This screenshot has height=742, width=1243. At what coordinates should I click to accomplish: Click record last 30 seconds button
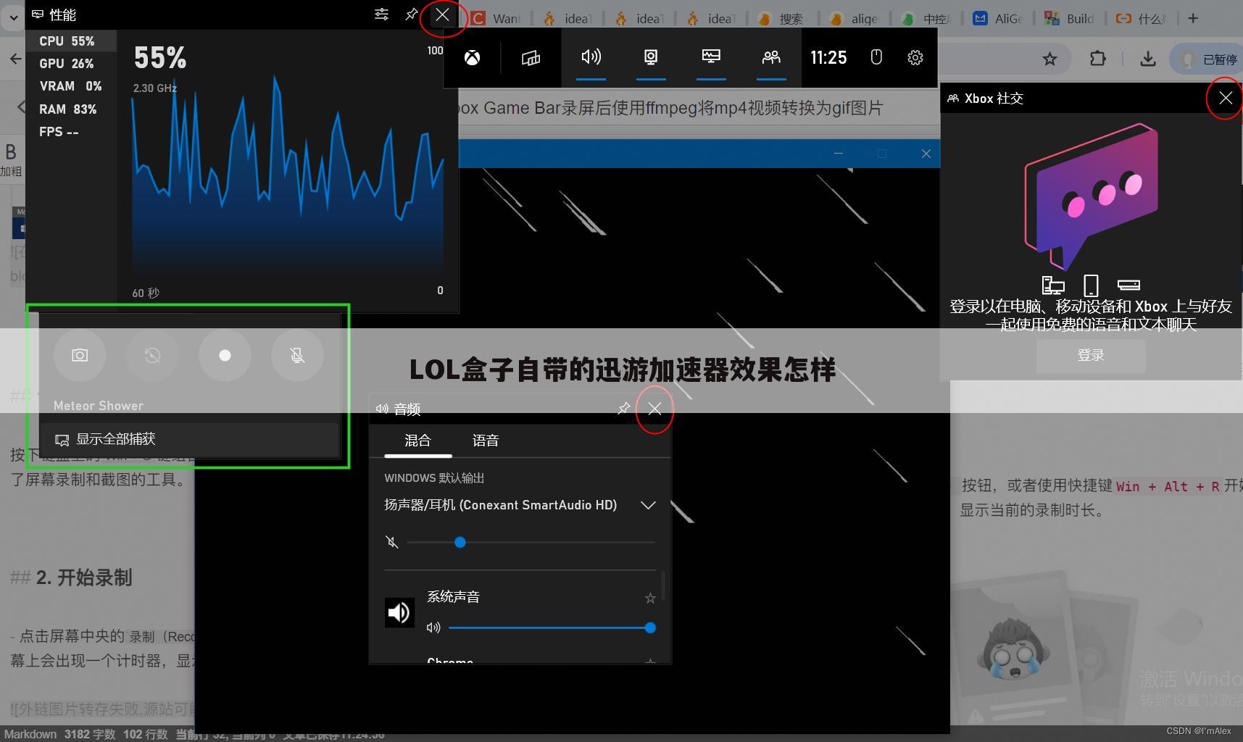(x=152, y=355)
